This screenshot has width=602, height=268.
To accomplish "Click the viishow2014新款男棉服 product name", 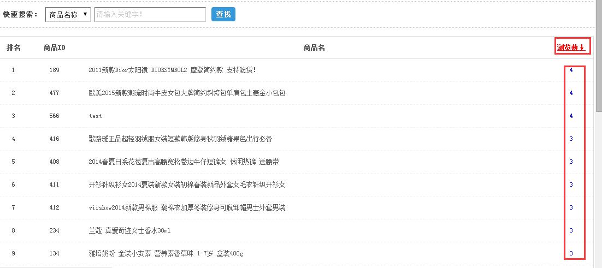I will point(187,207).
